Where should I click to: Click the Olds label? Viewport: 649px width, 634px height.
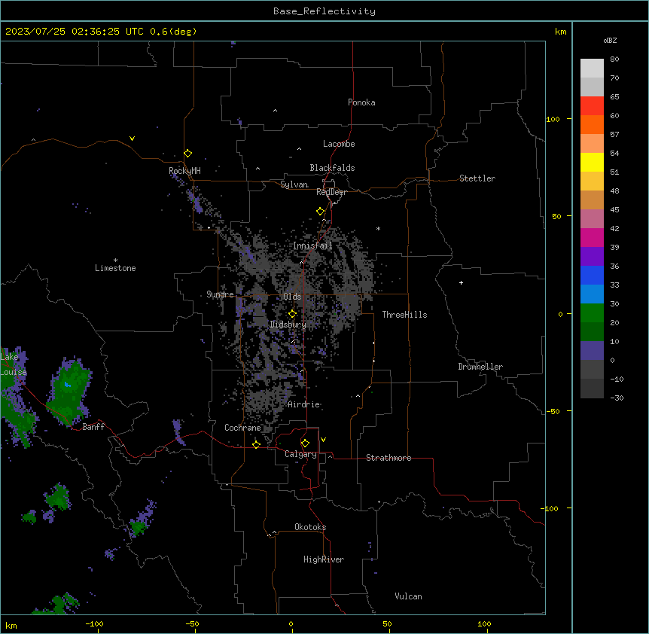click(x=292, y=297)
